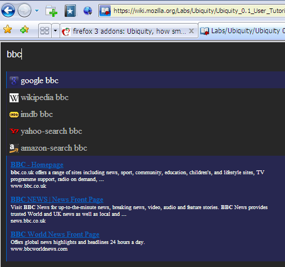Open the BBC NEWS | News Front Page link
Screen dimensions: 285x267
click(57, 200)
